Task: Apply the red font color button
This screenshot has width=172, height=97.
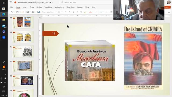Action: tap(90, 12)
